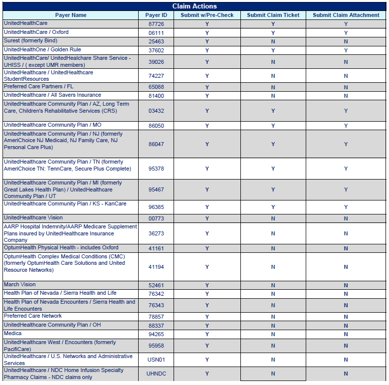This screenshot has height=385, width=389.
Task: Select payer ID 76343
Action: 156,305
